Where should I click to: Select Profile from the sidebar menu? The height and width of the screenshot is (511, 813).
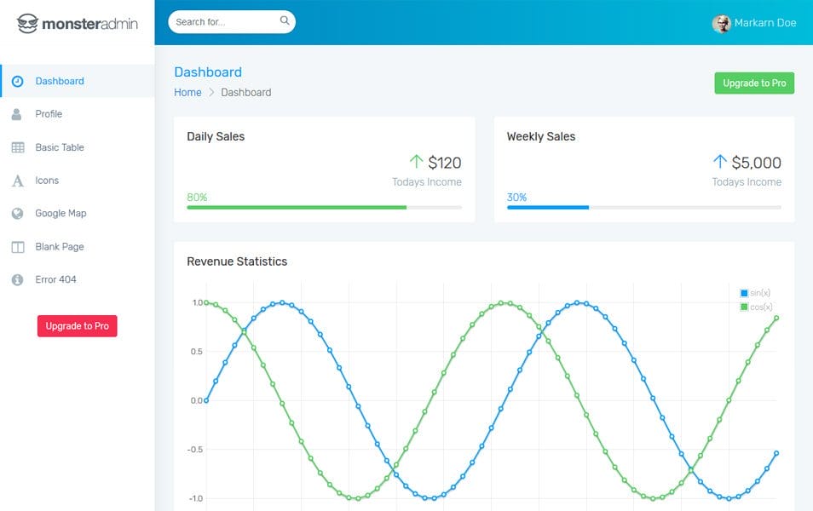click(49, 113)
